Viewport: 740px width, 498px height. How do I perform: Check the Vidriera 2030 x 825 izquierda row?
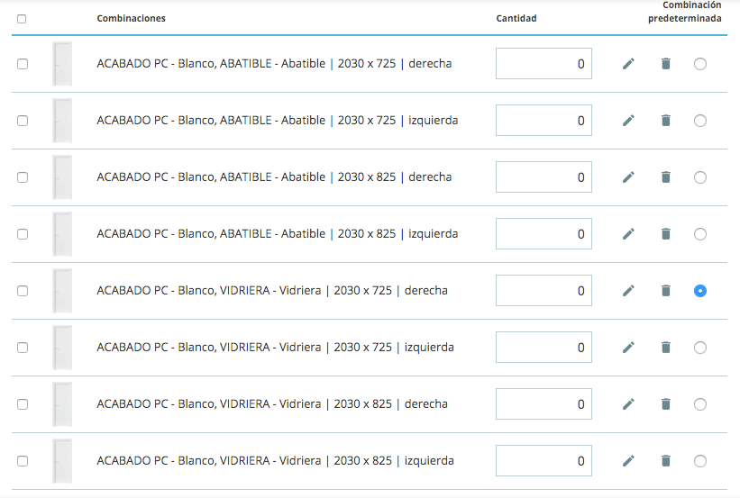point(23,461)
